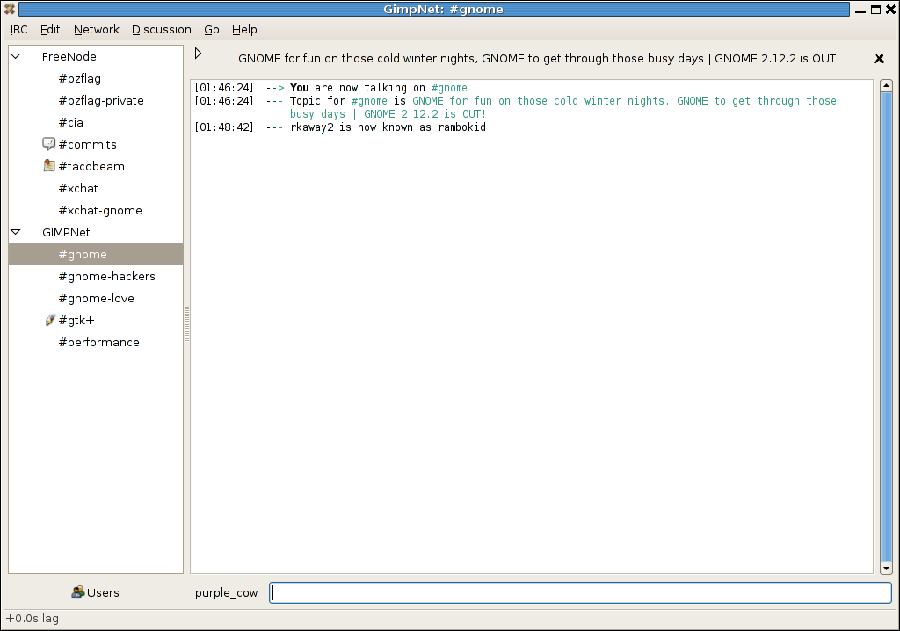Open the Go menu
The height and width of the screenshot is (631, 900).
tap(211, 29)
